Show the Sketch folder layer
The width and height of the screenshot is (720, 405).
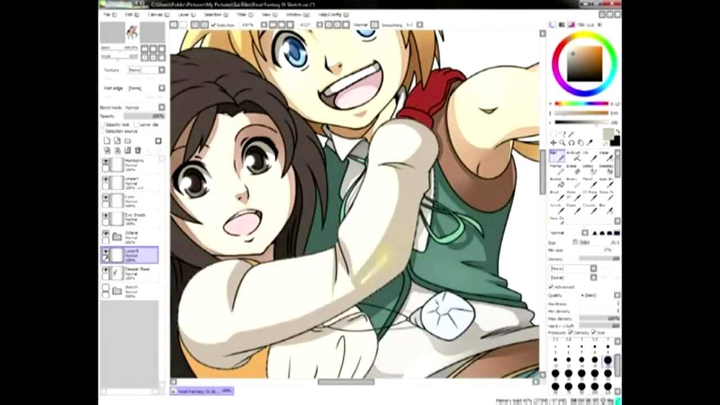click(x=106, y=287)
